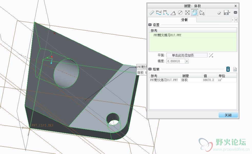Open the save options dropdown arrow

coord(230,13)
